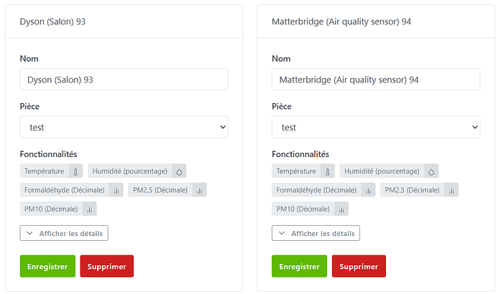Click chart icon on Dyson PM2.5 tag
The height and width of the screenshot is (294, 496).
199,190
